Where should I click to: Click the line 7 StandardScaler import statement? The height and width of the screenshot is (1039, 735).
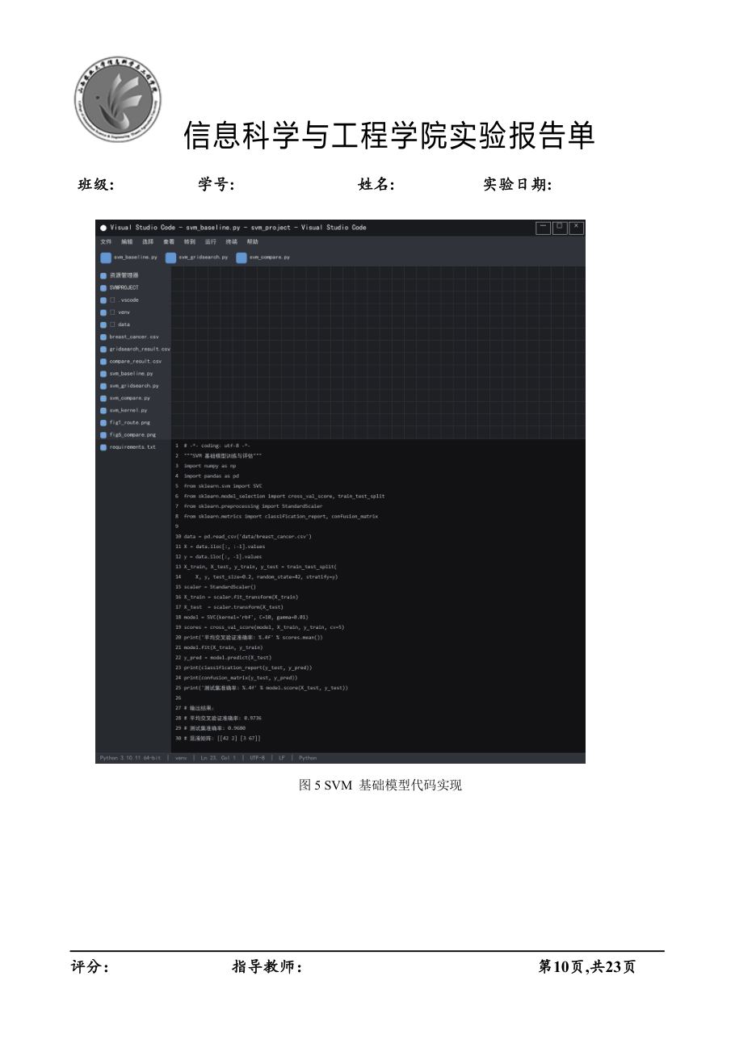coord(253,506)
